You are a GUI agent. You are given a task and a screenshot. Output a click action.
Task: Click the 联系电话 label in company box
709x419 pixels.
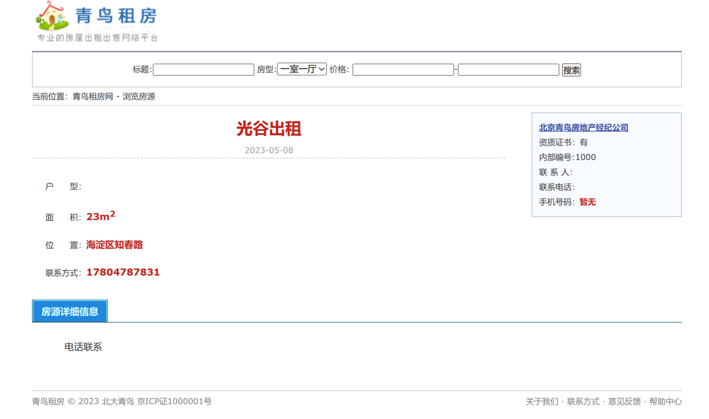pyautogui.click(x=557, y=187)
